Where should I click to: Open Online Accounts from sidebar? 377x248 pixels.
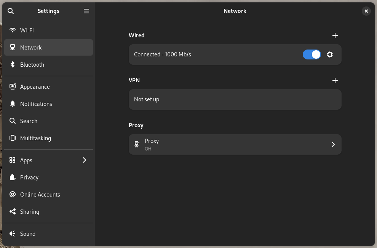pos(40,194)
